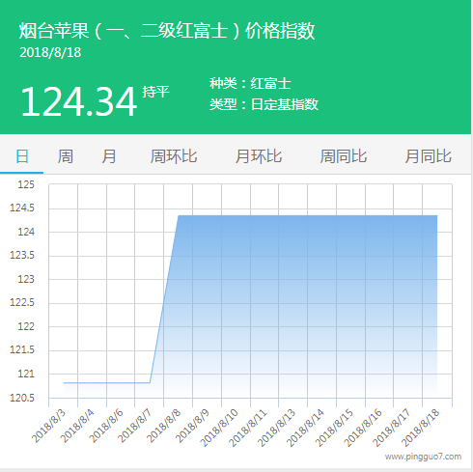Click the 2018/8/18 x-axis label

(421, 428)
